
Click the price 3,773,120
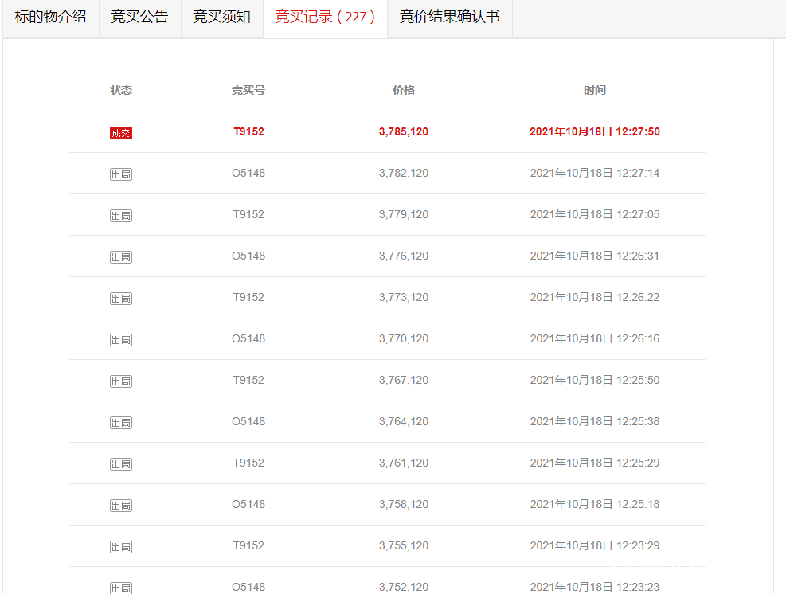click(404, 297)
